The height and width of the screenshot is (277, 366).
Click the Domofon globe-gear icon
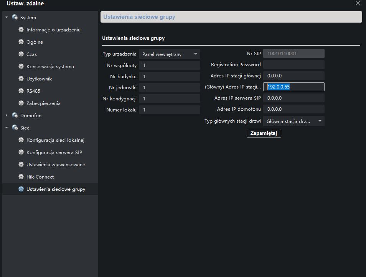(15, 116)
